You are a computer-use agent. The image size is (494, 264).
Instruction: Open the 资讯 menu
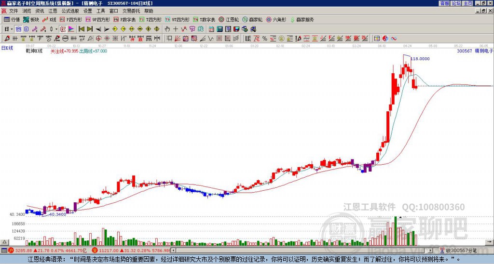pos(40,11)
